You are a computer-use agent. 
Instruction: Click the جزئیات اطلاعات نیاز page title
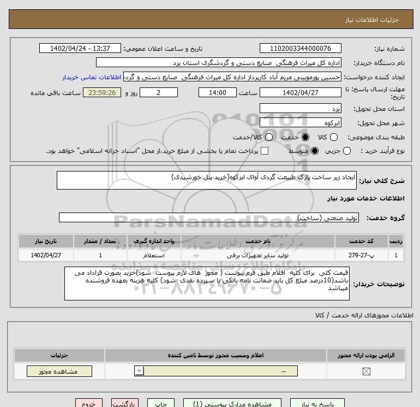(x=372, y=20)
